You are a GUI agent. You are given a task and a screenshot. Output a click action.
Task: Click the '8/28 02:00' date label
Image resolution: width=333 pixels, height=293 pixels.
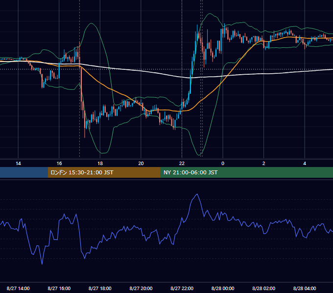(264, 288)
